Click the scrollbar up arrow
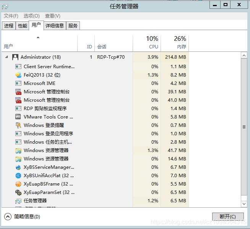Image resolution: width=250 pixels, height=229 pixels. [x=244, y=56]
